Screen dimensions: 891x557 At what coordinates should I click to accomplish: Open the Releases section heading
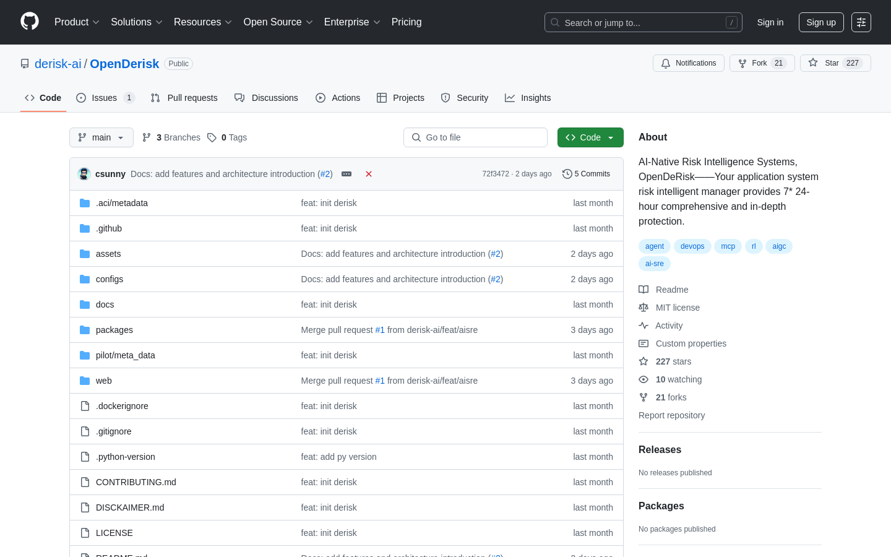pyautogui.click(x=660, y=450)
